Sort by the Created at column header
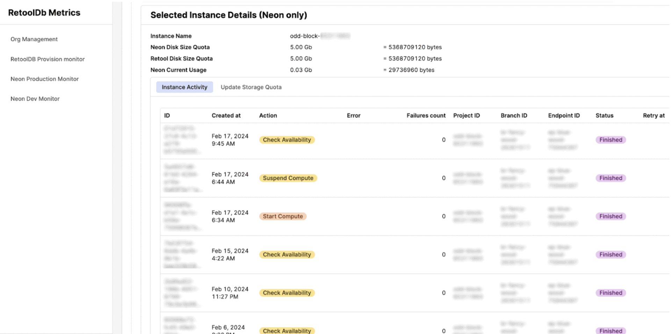This screenshot has width=671, height=334. point(226,115)
